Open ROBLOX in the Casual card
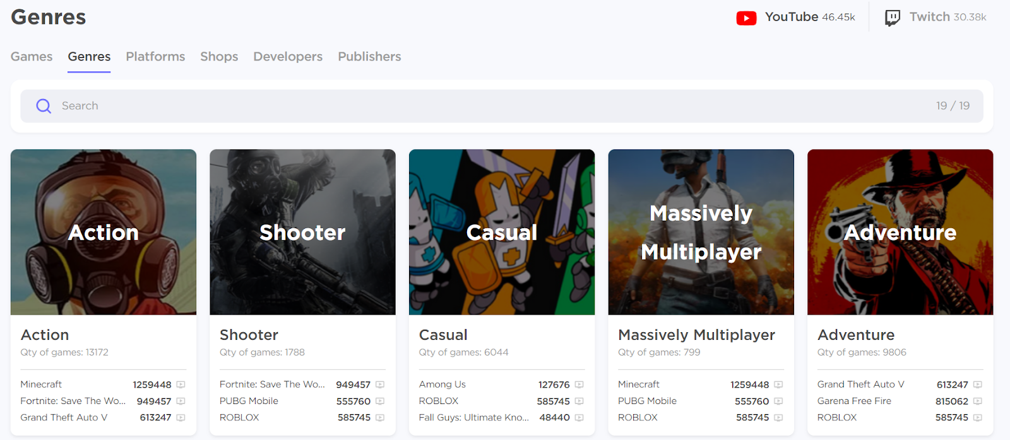The width and height of the screenshot is (1010, 440). 439,401
